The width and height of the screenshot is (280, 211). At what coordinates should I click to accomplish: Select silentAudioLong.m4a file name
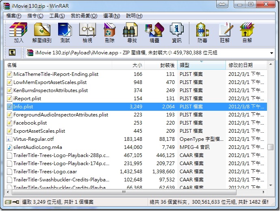pos(38,147)
